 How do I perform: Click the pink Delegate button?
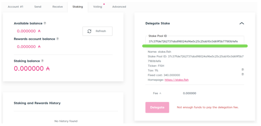[x=157, y=107]
